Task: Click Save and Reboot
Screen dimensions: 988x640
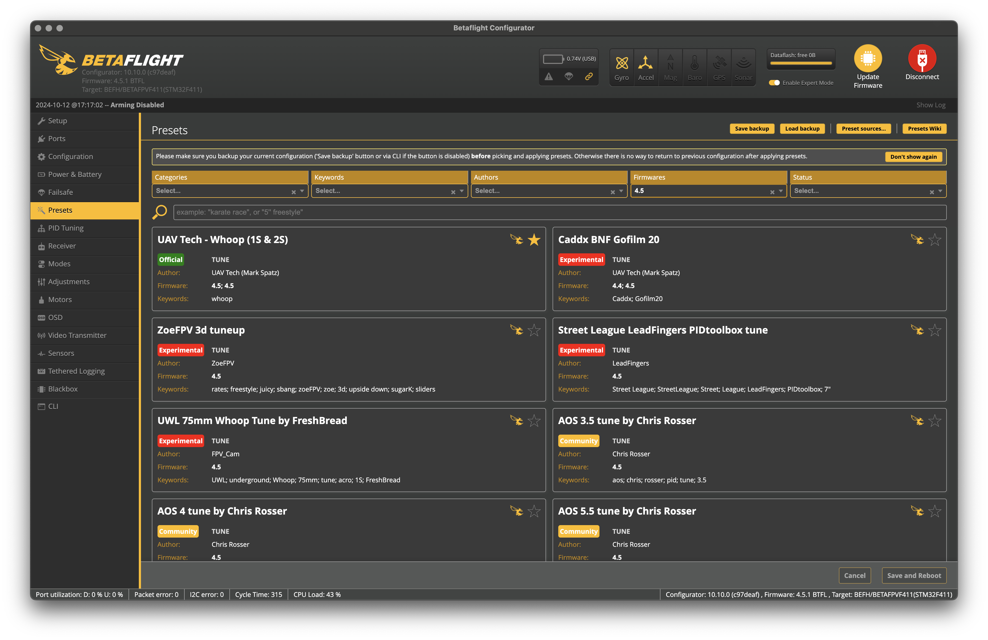Action: click(914, 575)
